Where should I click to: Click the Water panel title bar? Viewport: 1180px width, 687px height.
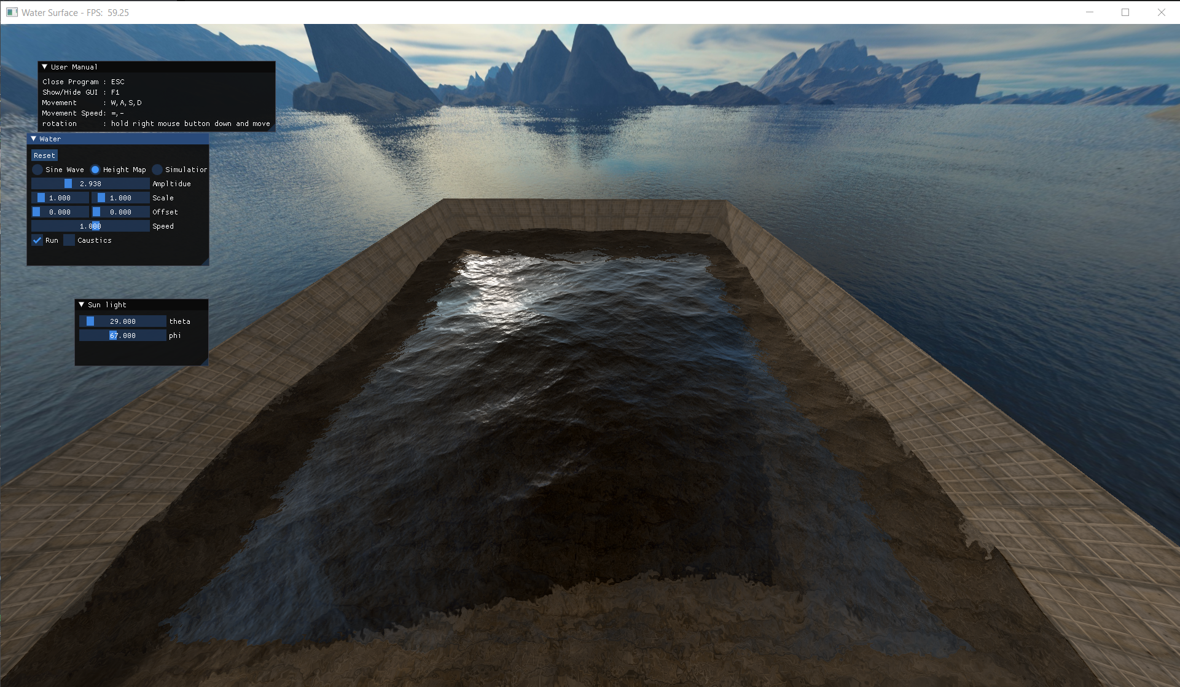(118, 139)
